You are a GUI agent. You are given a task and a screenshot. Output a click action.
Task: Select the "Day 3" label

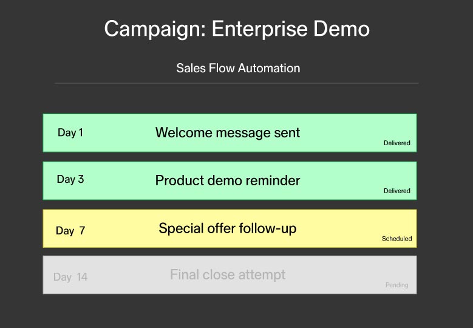tap(70, 179)
